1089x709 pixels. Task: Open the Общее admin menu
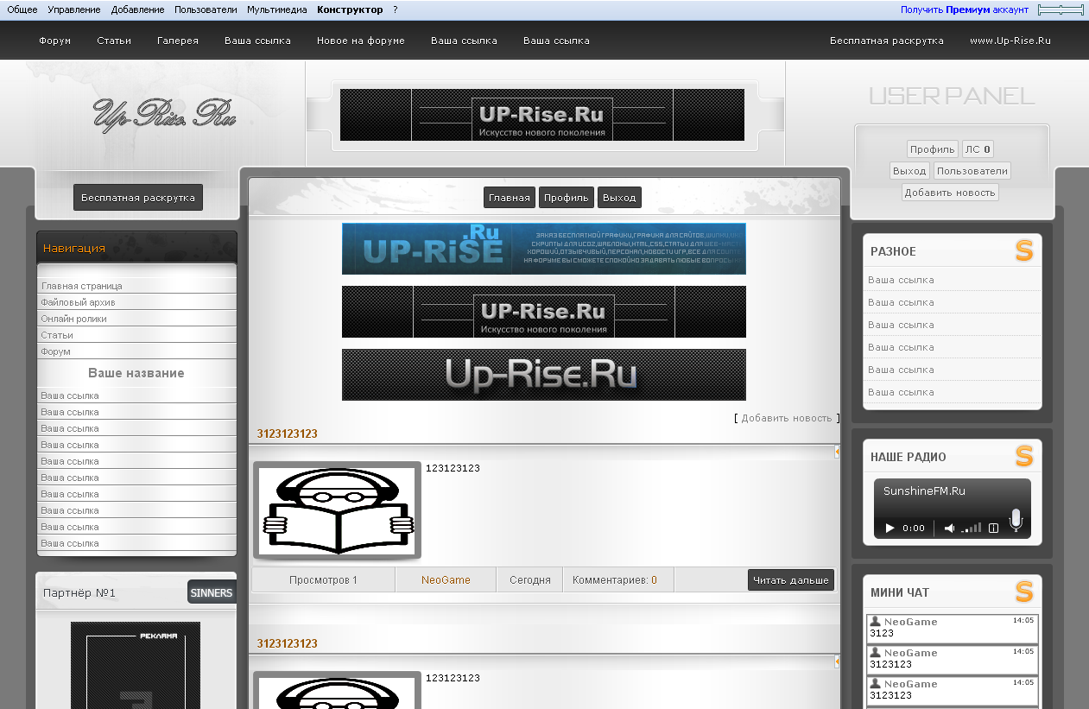[22, 9]
